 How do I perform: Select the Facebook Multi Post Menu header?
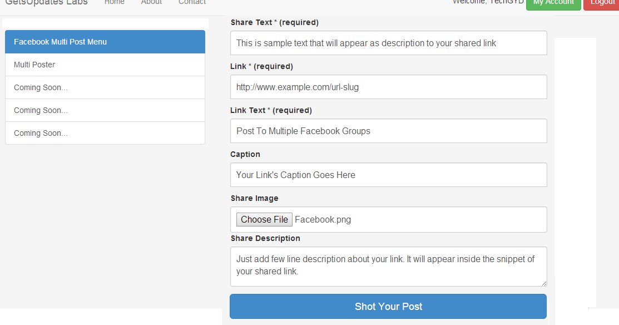click(x=105, y=42)
